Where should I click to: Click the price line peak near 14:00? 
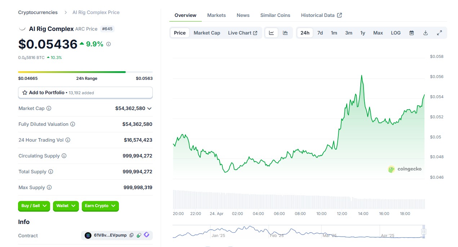click(x=361, y=76)
